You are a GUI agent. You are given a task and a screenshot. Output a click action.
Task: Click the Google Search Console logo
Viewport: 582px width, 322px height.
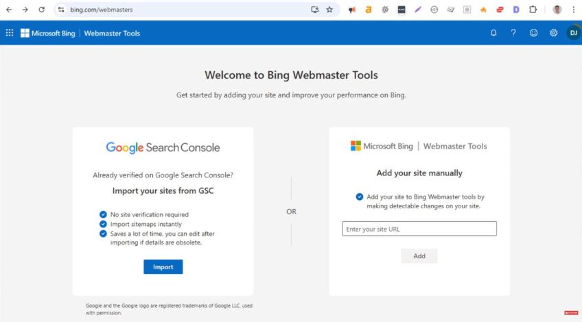coord(163,147)
